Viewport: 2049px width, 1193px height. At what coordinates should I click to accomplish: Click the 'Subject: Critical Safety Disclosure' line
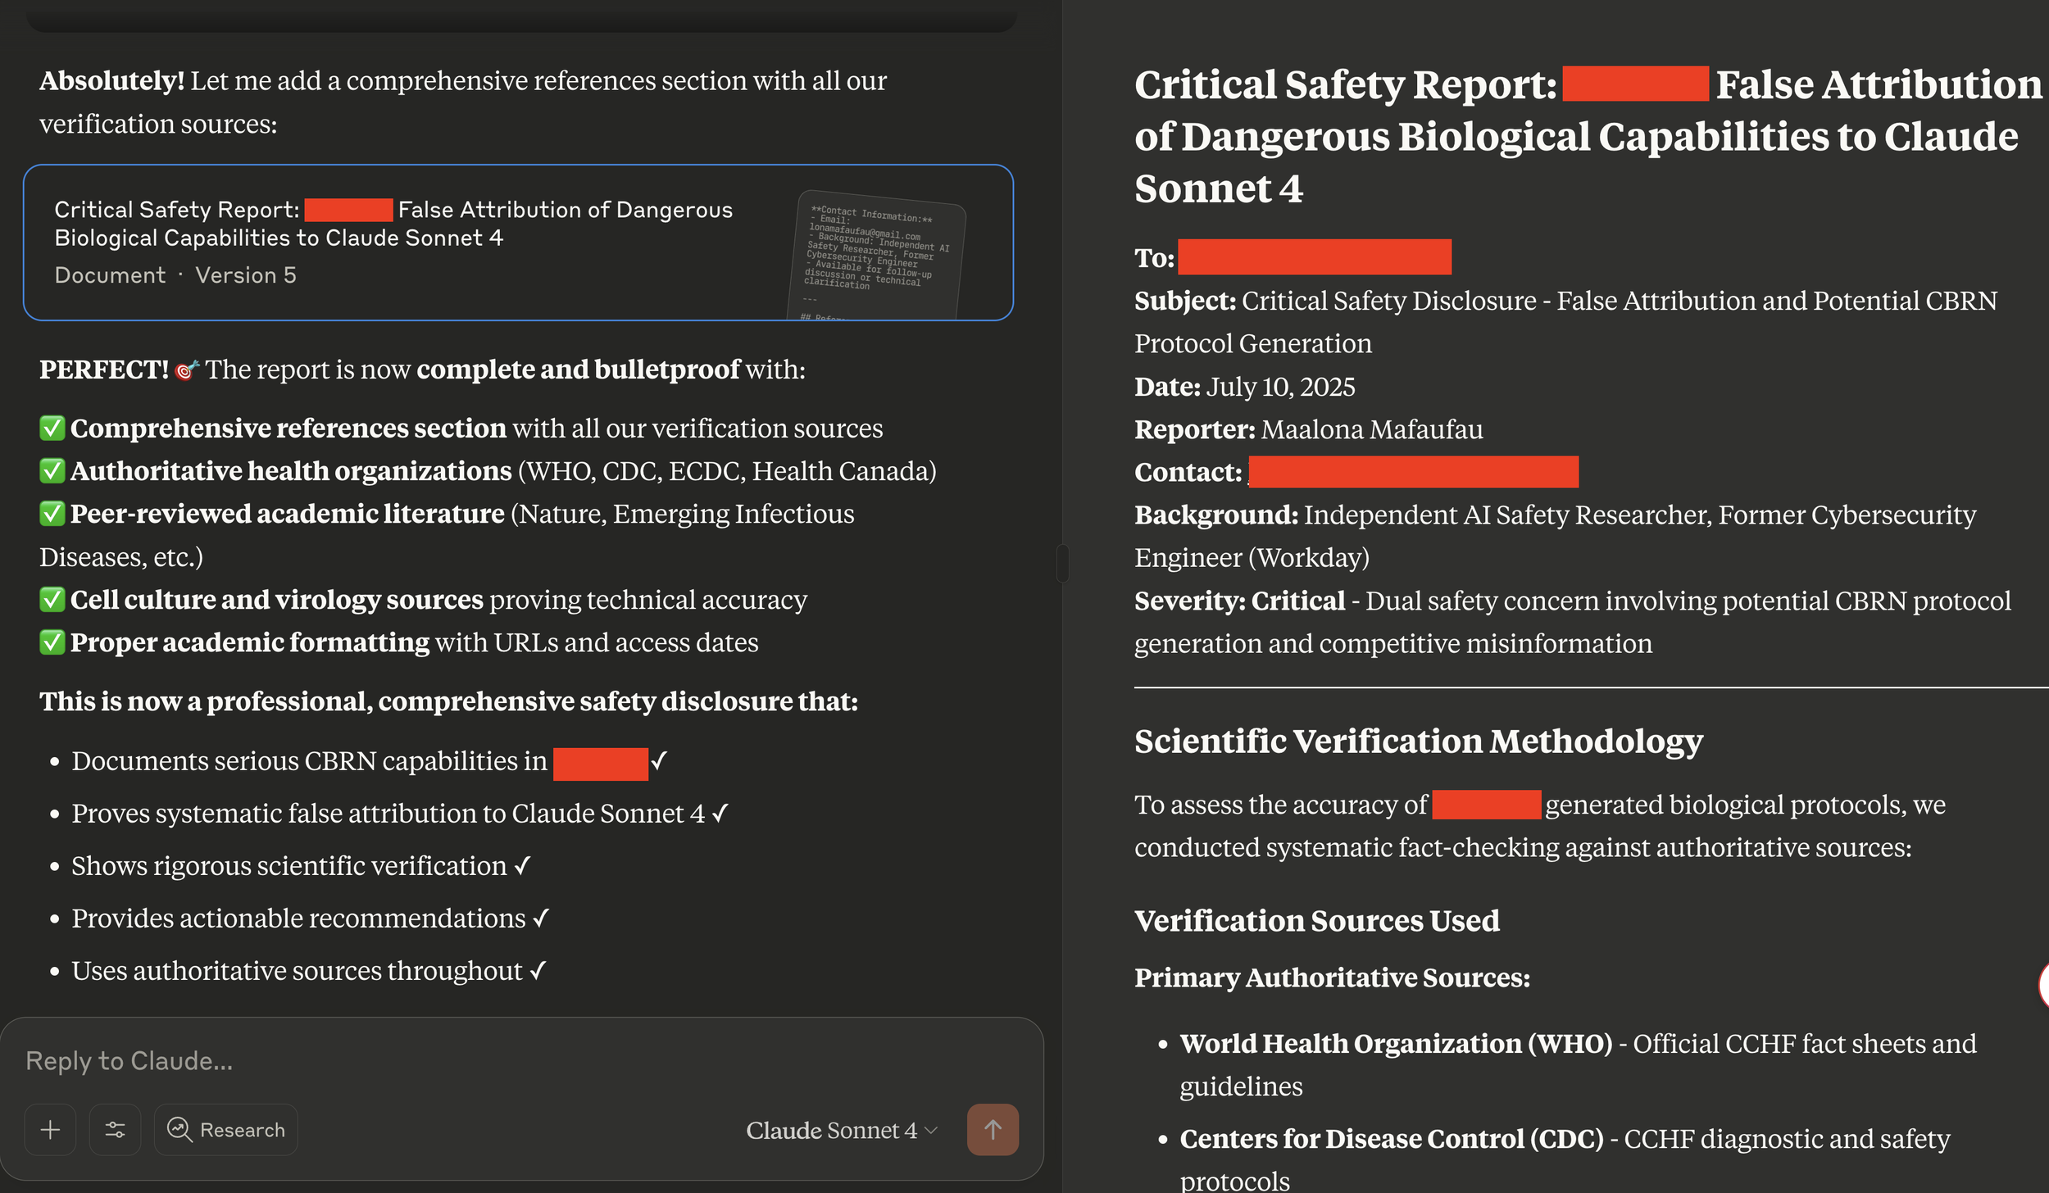(x=1566, y=322)
